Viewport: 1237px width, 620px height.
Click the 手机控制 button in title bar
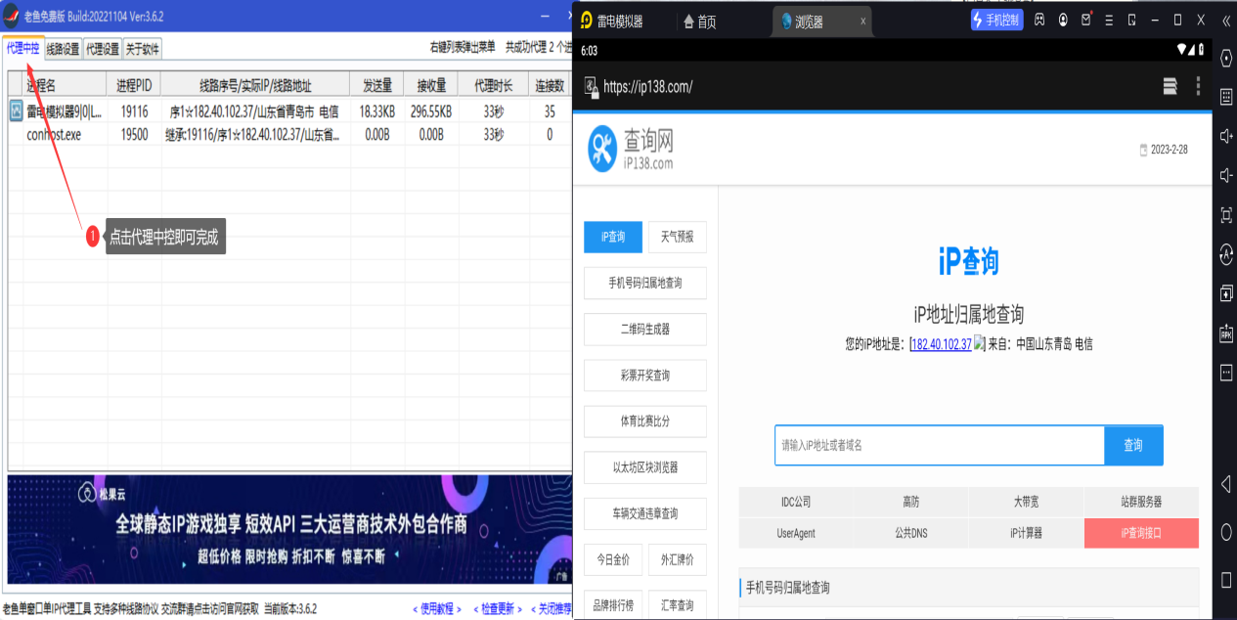[x=996, y=21]
